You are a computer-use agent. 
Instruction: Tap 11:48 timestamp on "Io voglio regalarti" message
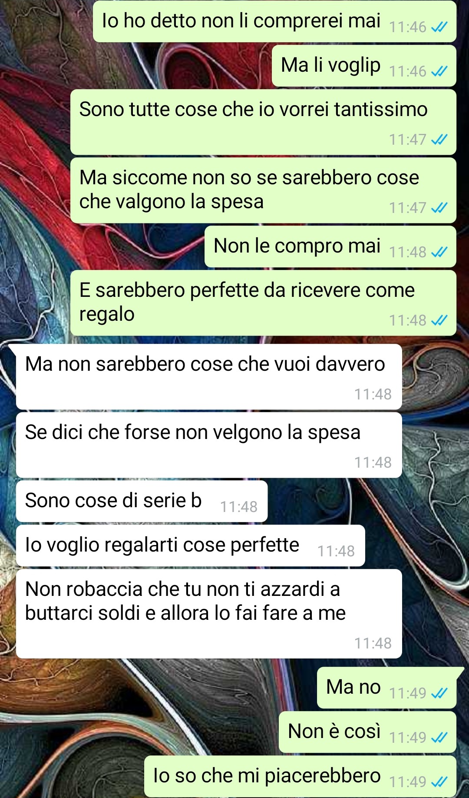(x=336, y=551)
